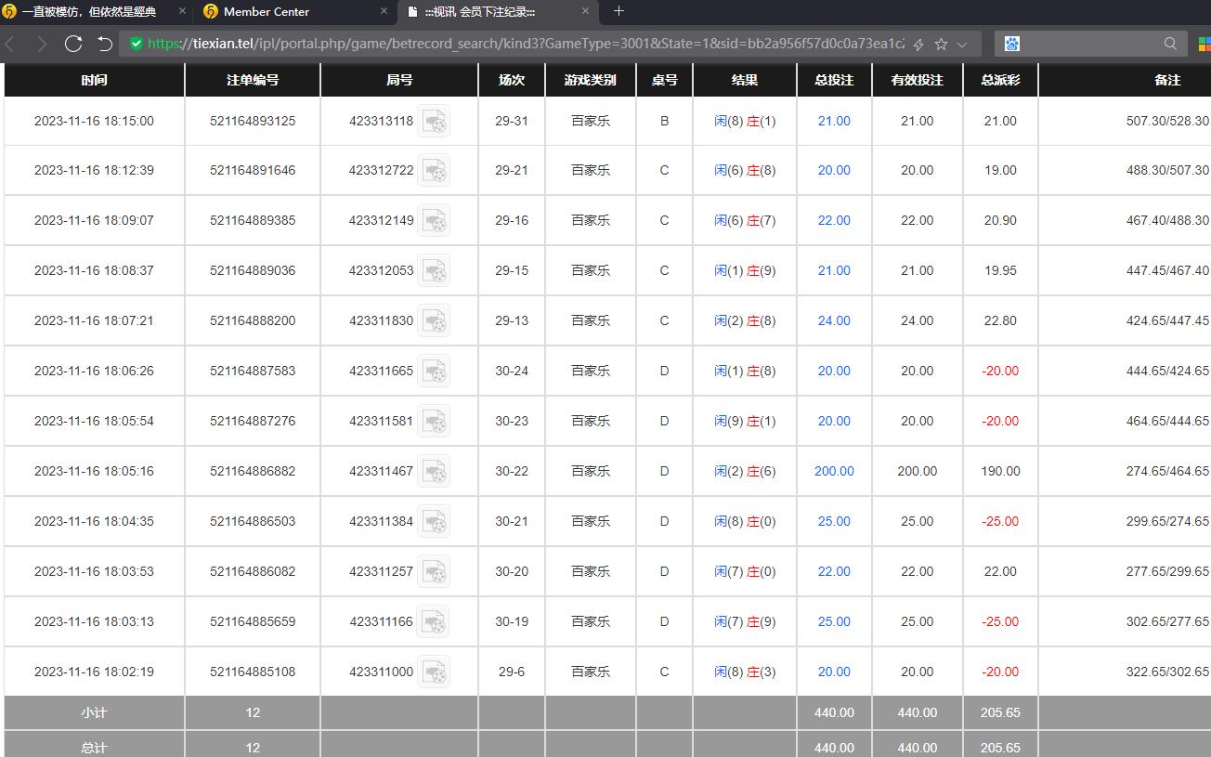Open total bet link 24.00
The width and height of the screenshot is (1211, 757).
coord(834,321)
